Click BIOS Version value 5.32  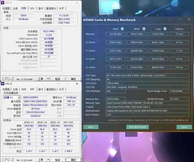147,115
